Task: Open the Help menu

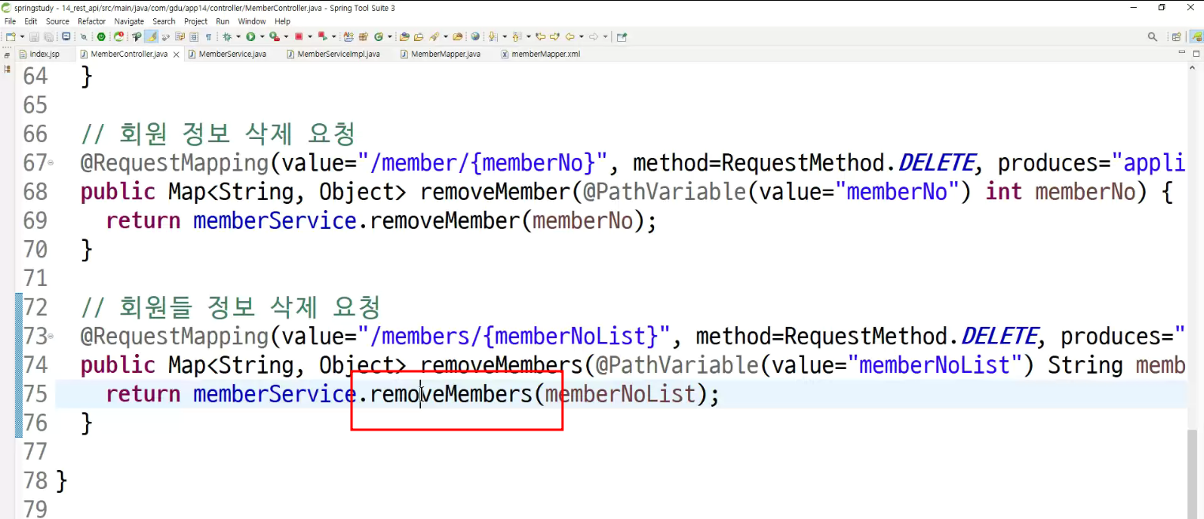Action: pos(283,21)
